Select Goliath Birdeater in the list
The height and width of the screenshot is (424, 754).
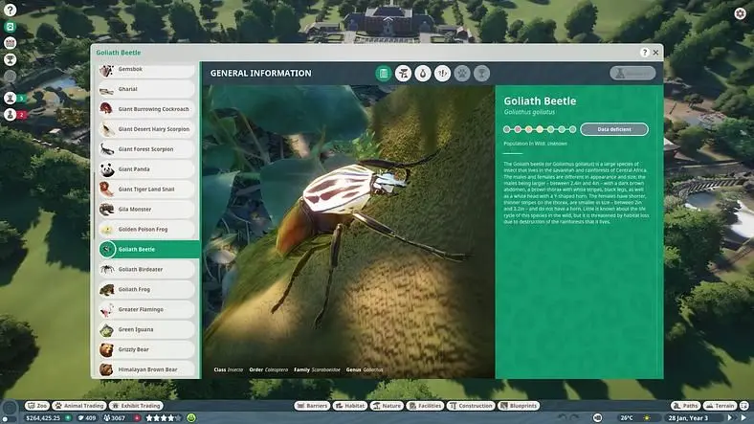point(146,270)
